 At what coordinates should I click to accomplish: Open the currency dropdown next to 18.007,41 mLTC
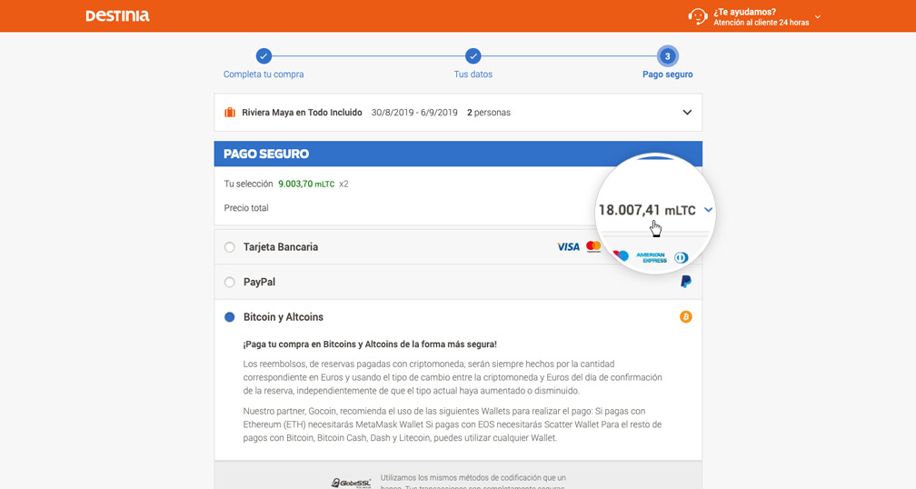[x=708, y=210]
